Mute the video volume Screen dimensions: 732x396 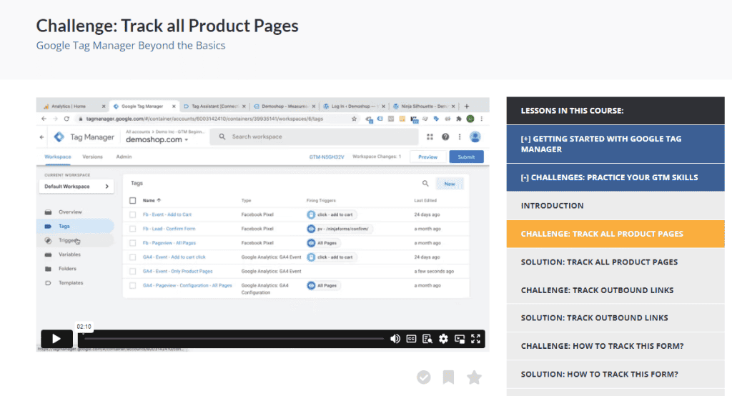click(x=395, y=339)
